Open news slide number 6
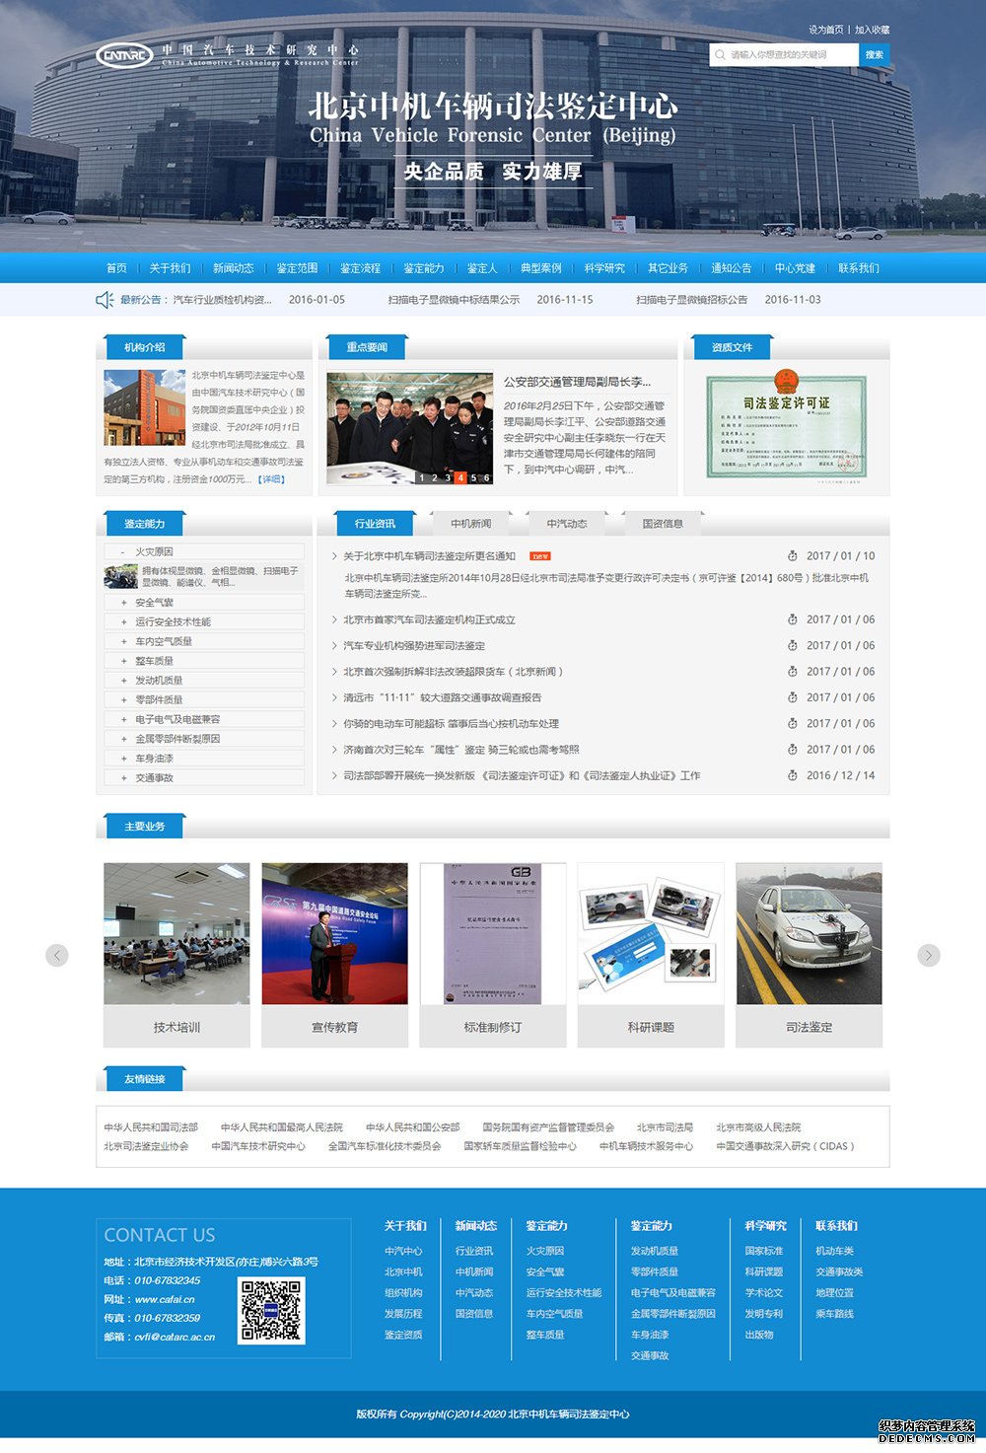 pos(486,477)
